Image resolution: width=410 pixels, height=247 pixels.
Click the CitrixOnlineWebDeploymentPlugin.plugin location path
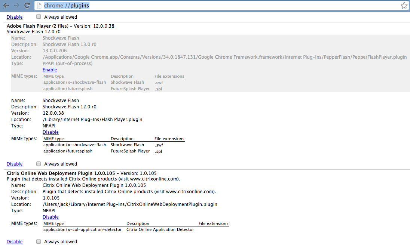130,204
